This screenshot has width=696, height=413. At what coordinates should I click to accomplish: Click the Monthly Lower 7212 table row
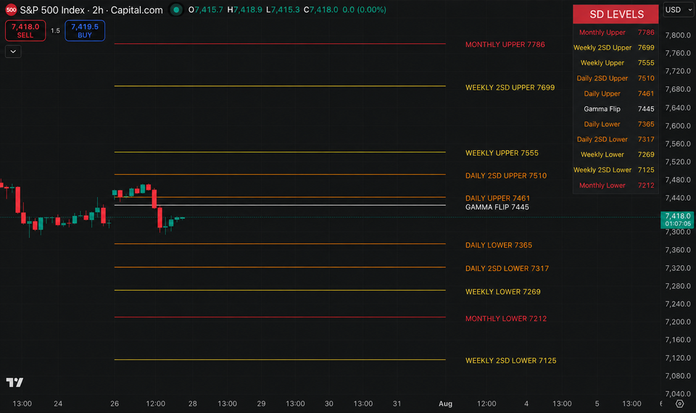point(616,185)
